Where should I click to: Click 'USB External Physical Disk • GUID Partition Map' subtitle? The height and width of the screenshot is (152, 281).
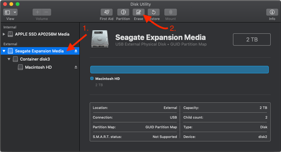161,44
